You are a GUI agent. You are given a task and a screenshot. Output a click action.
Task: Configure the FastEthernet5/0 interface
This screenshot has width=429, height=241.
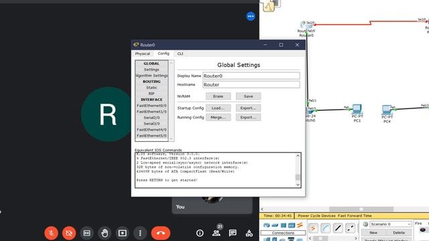coord(151,135)
